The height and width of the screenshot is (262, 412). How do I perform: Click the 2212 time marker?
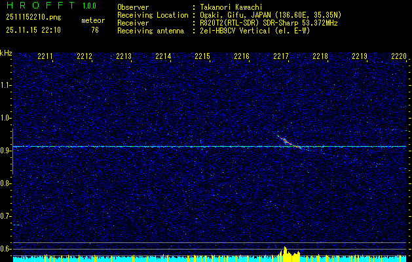click(84, 56)
